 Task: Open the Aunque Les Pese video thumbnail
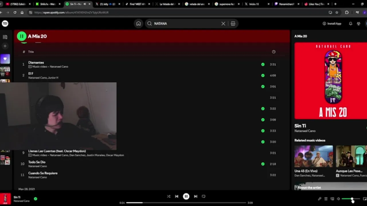pos(351,156)
